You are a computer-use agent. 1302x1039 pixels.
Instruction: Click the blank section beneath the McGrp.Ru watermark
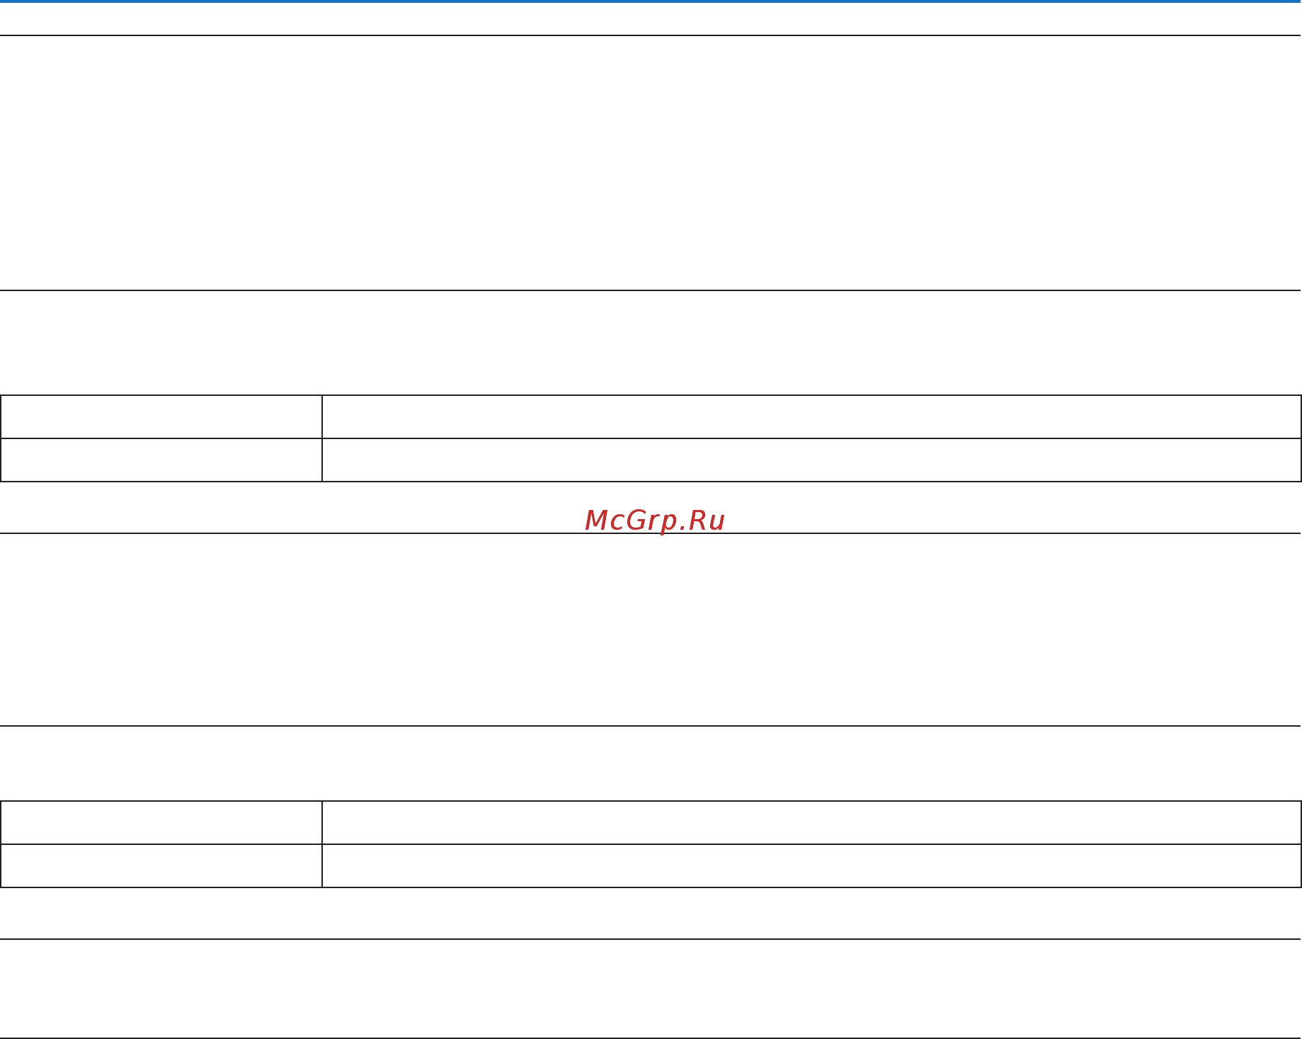click(x=651, y=630)
